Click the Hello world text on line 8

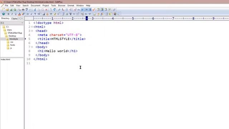tap(57, 51)
